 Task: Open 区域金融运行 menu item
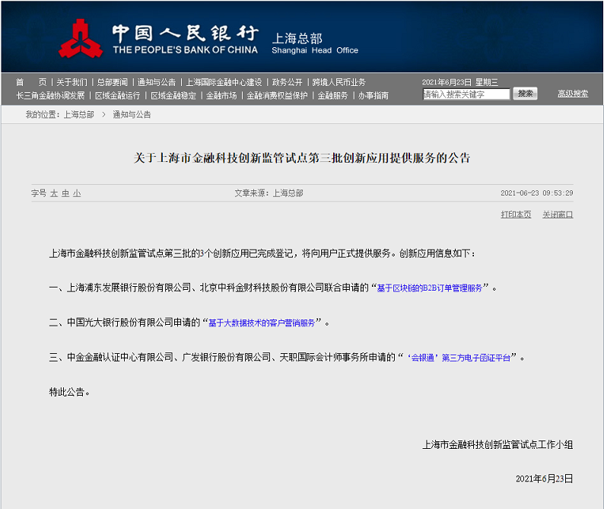tap(117, 95)
